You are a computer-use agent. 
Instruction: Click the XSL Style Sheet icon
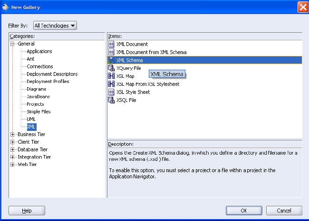point(111,92)
